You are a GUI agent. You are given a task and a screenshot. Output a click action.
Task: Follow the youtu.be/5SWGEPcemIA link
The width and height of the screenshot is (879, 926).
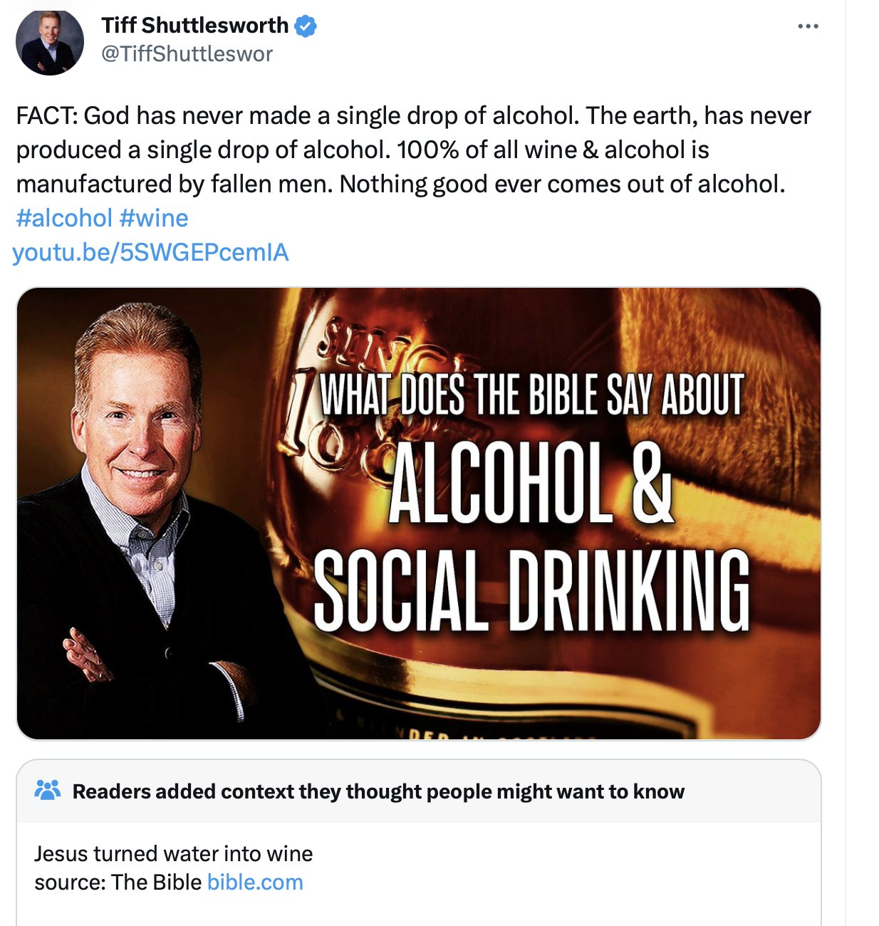coord(150,252)
